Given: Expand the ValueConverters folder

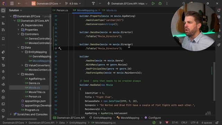Looking at the screenshot, I should coord(22,65).
